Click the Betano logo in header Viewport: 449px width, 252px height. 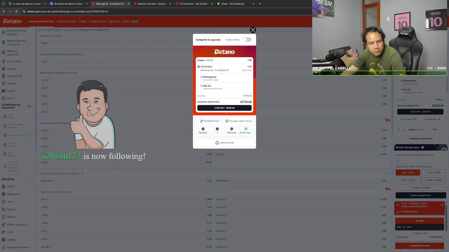click(12, 21)
